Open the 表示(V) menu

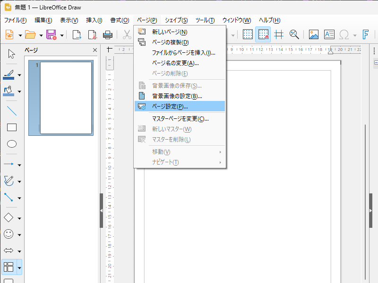click(x=69, y=20)
